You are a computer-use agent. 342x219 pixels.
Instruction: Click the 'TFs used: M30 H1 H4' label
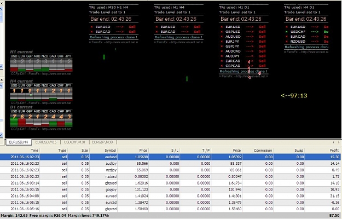(x=109, y=7)
